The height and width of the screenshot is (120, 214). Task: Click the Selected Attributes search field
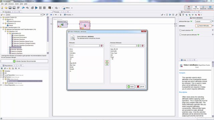point(123,46)
